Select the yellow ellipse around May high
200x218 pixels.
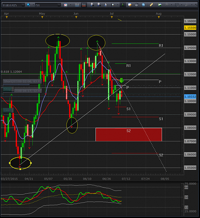pyautogui.click(x=57, y=41)
